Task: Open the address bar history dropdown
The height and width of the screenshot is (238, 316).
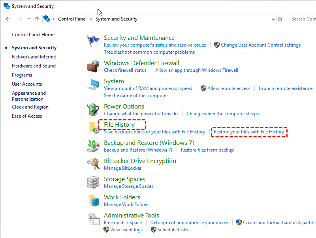Action: click(x=273, y=19)
